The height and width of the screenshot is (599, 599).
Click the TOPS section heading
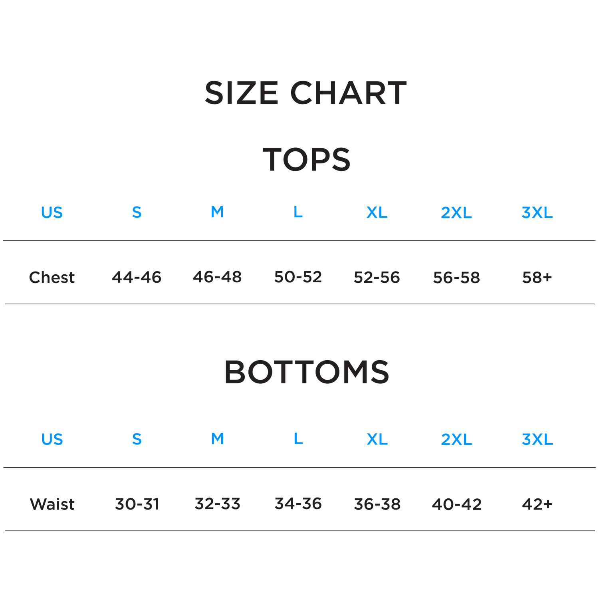306,160
